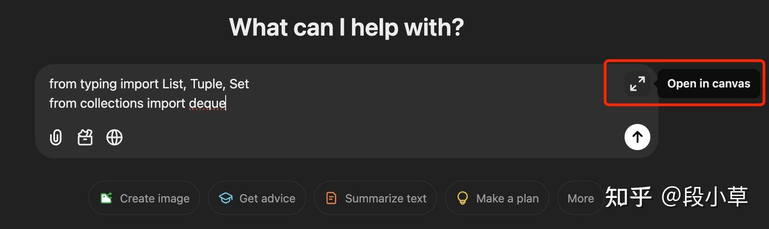Choose the "Summarize text" suggestion
The image size is (769, 229).
tap(375, 198)
